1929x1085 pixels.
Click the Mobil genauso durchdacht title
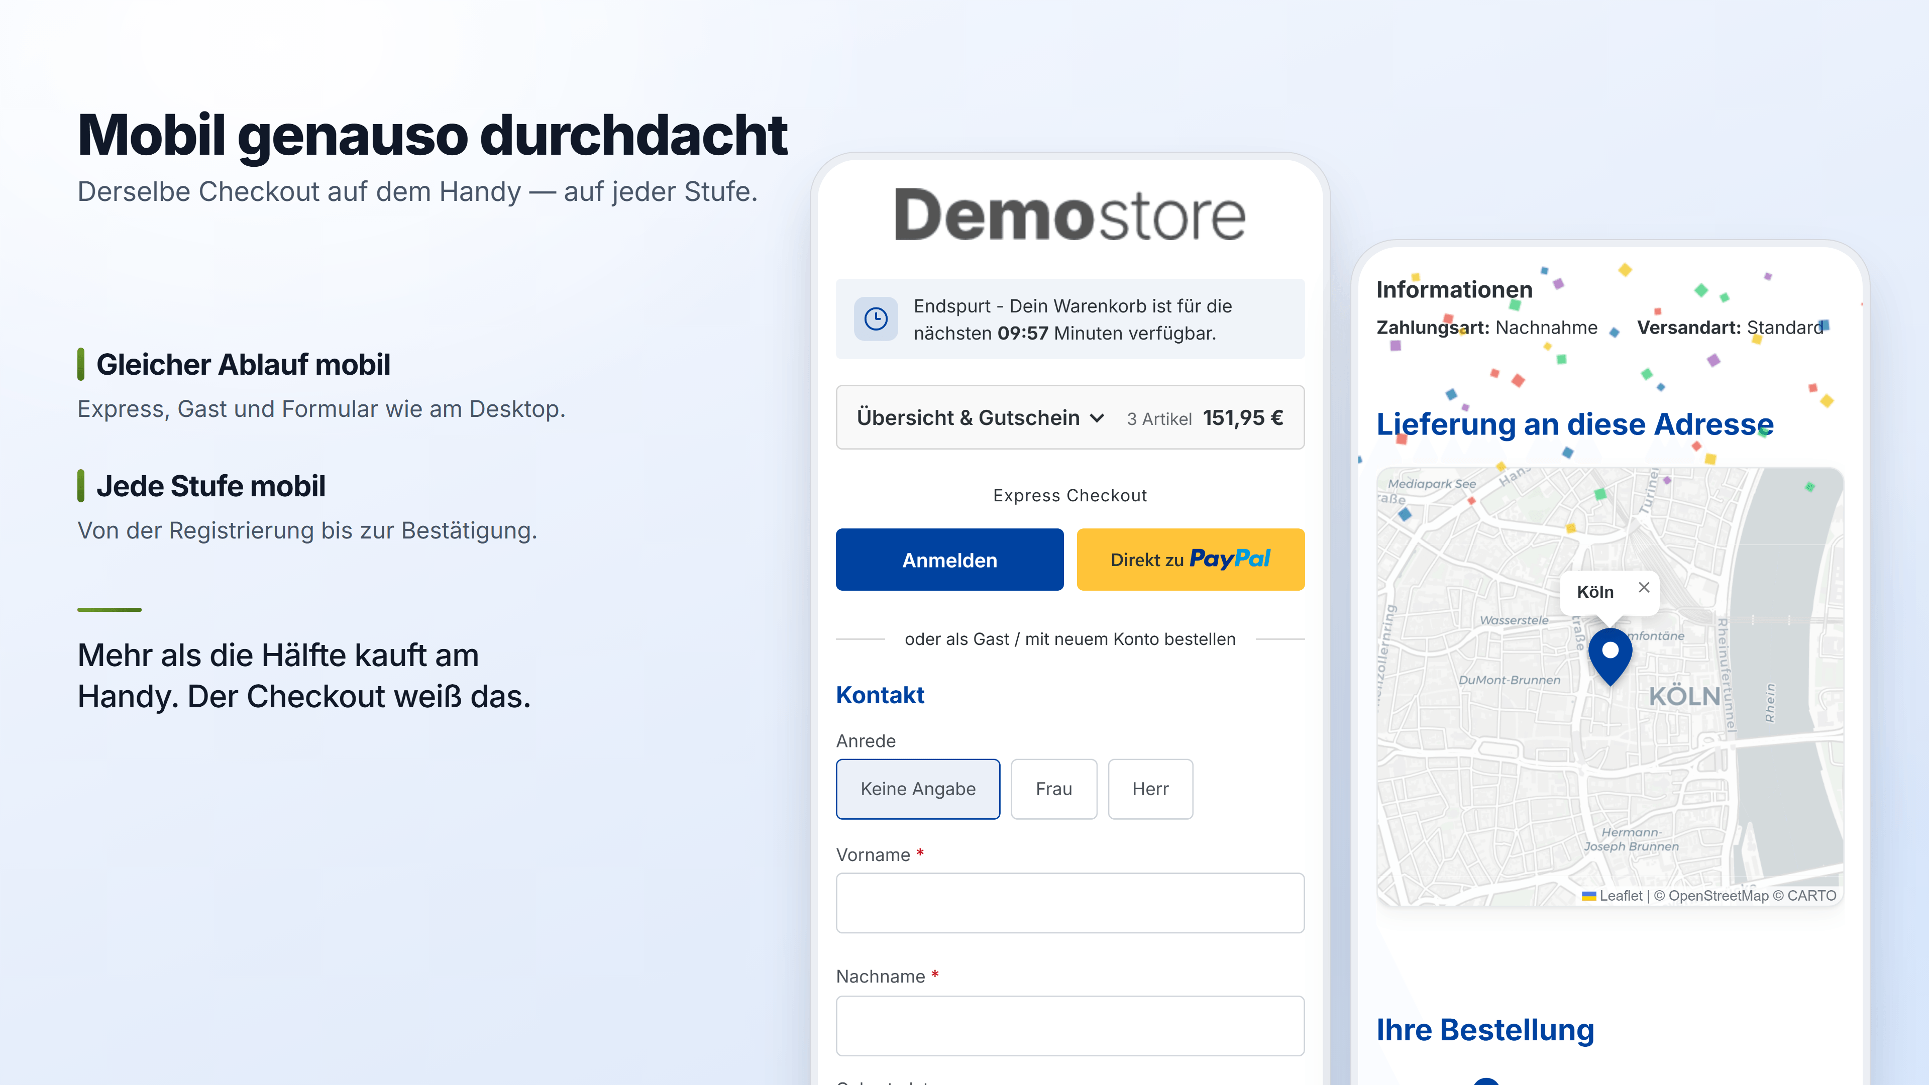coord(432,136)
